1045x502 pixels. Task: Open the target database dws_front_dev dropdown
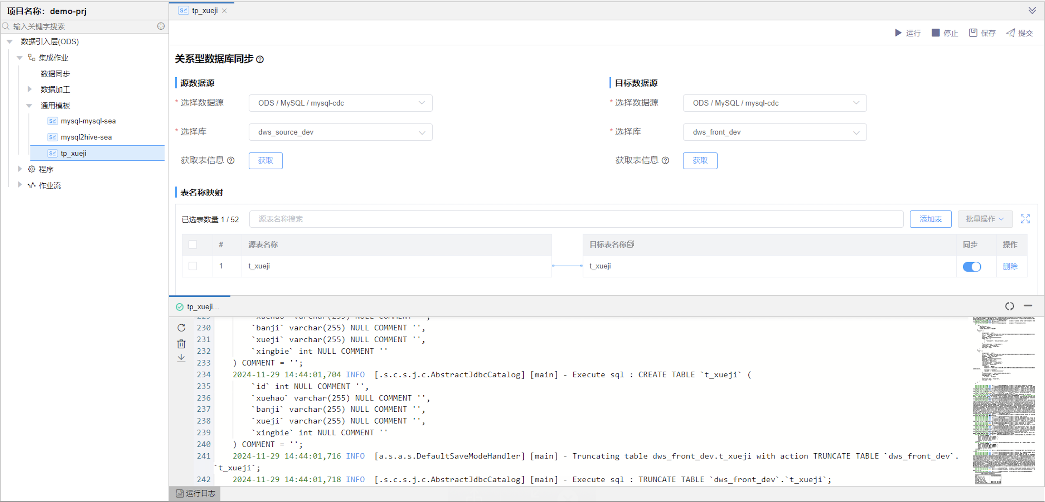coord(774,132)
